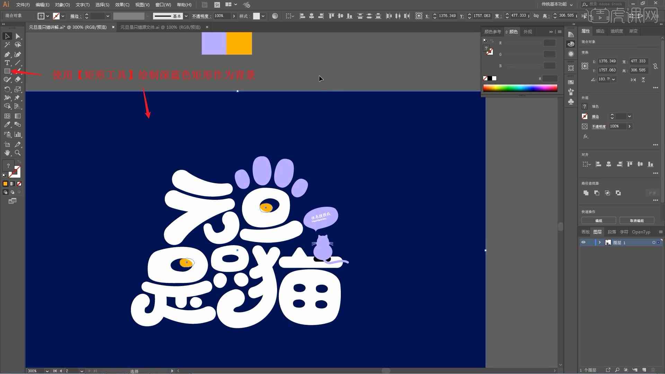Click 编辑 button in quick actions

point(599,221)
